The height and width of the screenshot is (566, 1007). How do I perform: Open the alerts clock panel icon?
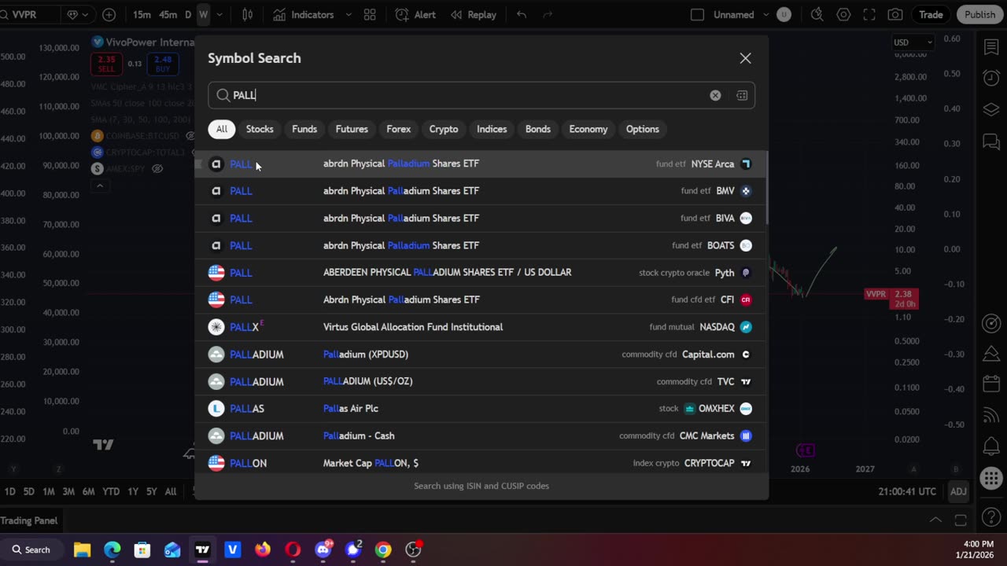(991, 79)
